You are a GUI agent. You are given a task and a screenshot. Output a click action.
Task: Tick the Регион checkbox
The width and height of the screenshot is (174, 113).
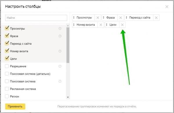[7, 96]
